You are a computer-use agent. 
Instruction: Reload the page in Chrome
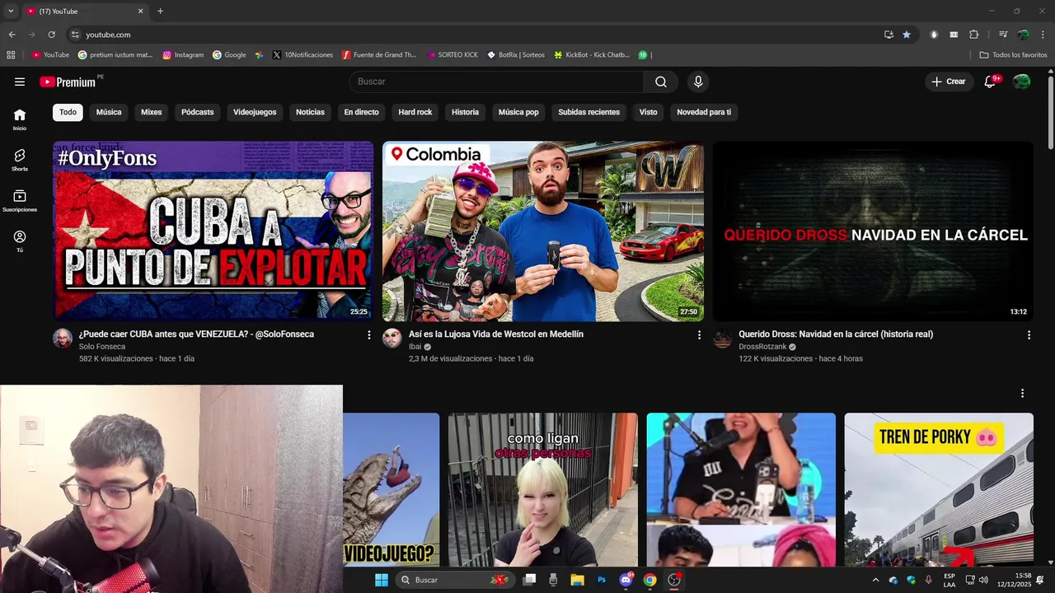(x=51, y=35)
